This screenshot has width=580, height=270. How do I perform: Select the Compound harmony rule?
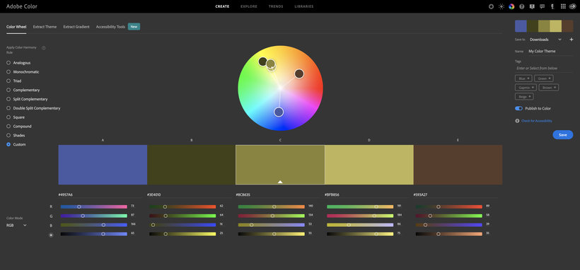pos(19,126)
